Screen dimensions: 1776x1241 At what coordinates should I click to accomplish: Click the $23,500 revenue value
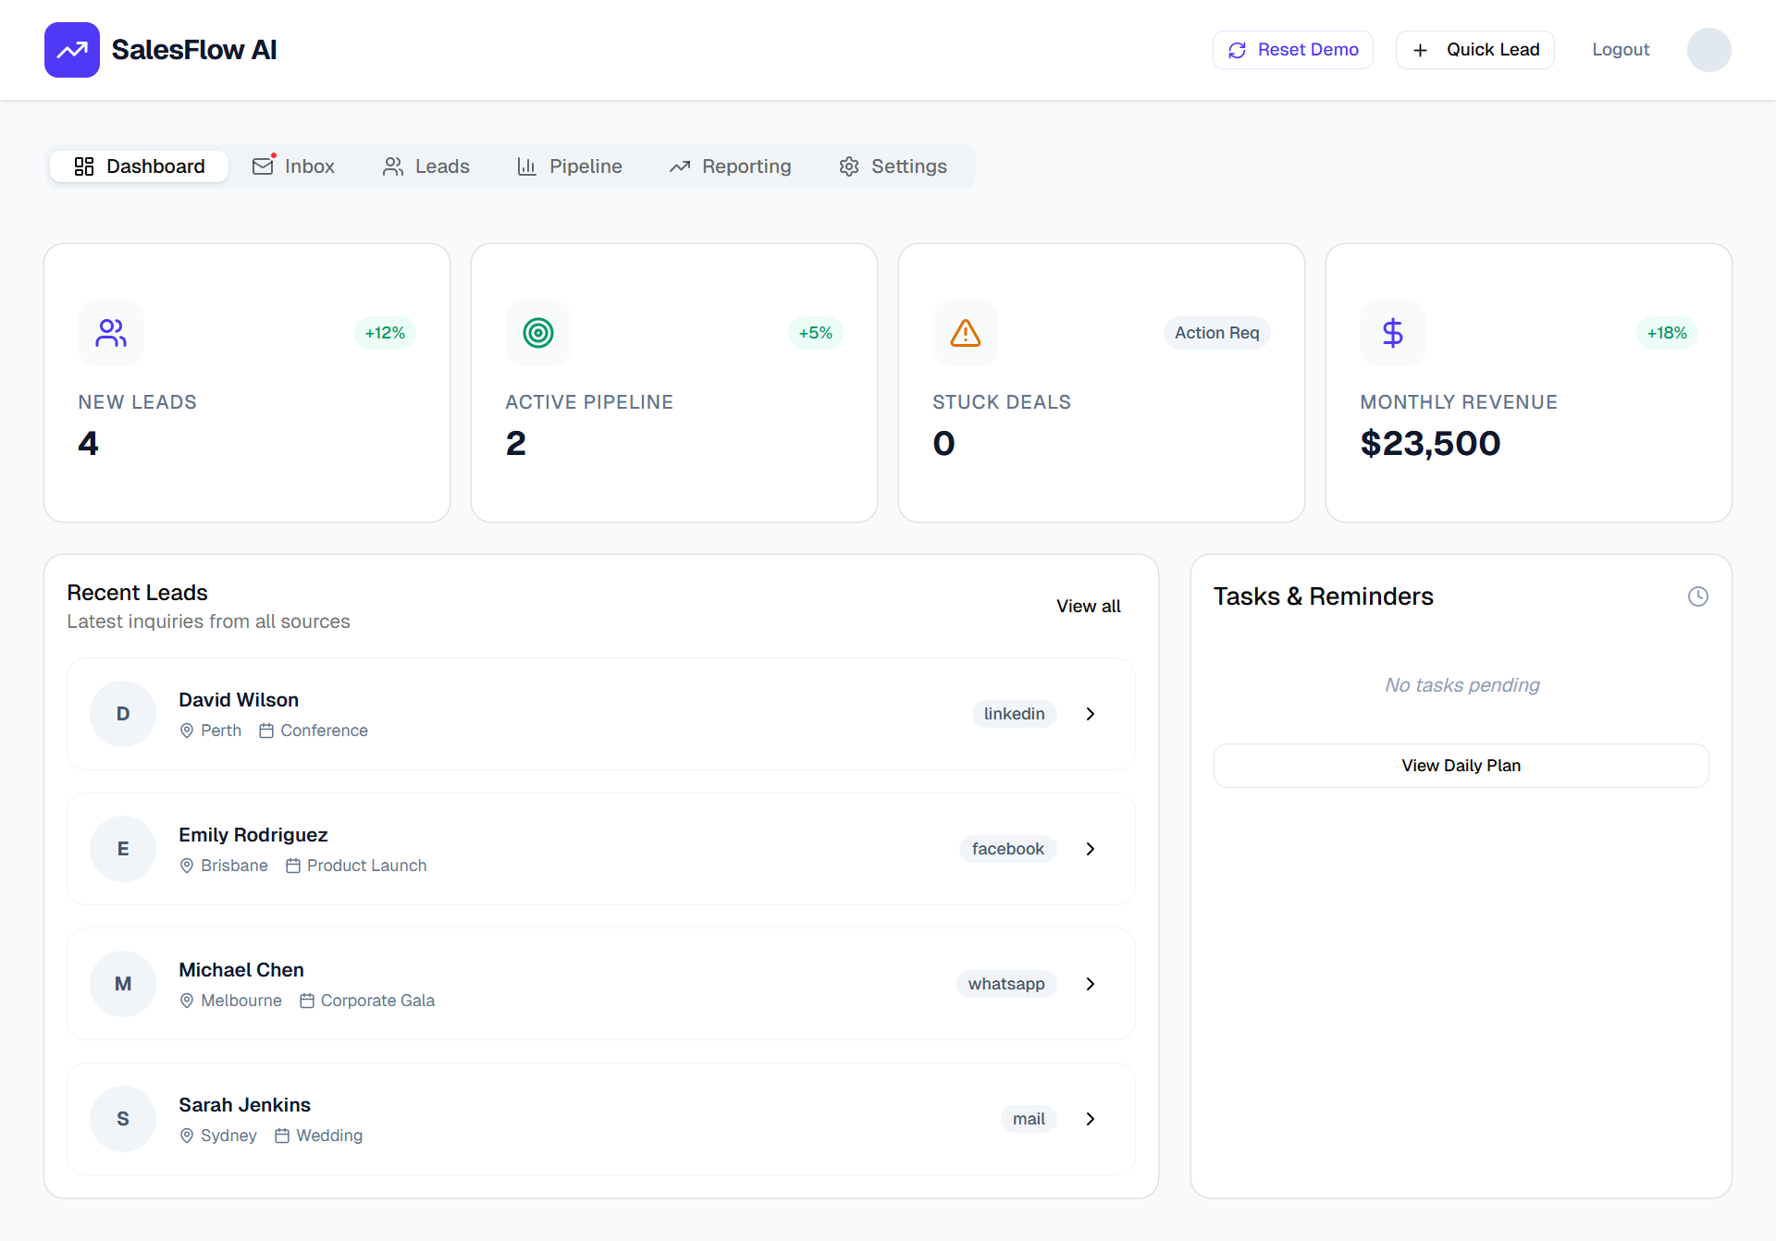1430,444
